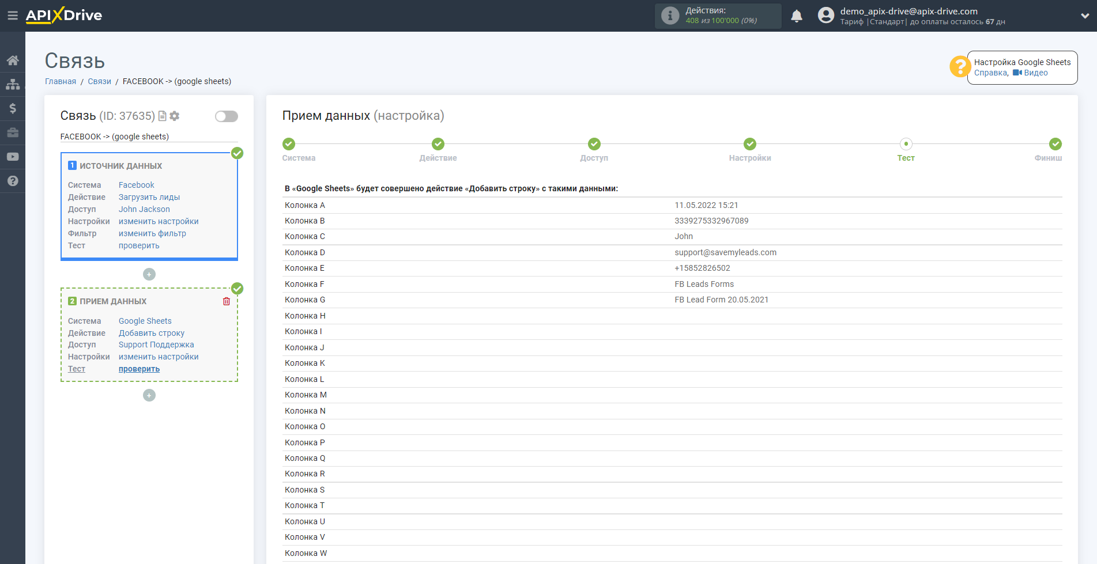Select the value 3339275332967089
The width and height of the screenshot is (1097, 564).
(x=711, y=221)
